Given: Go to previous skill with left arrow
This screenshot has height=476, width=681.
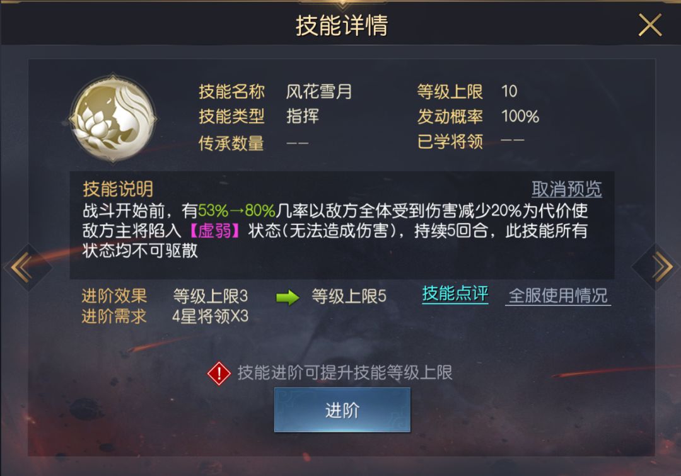Looking at the screenshot, I should pos(23,266).
